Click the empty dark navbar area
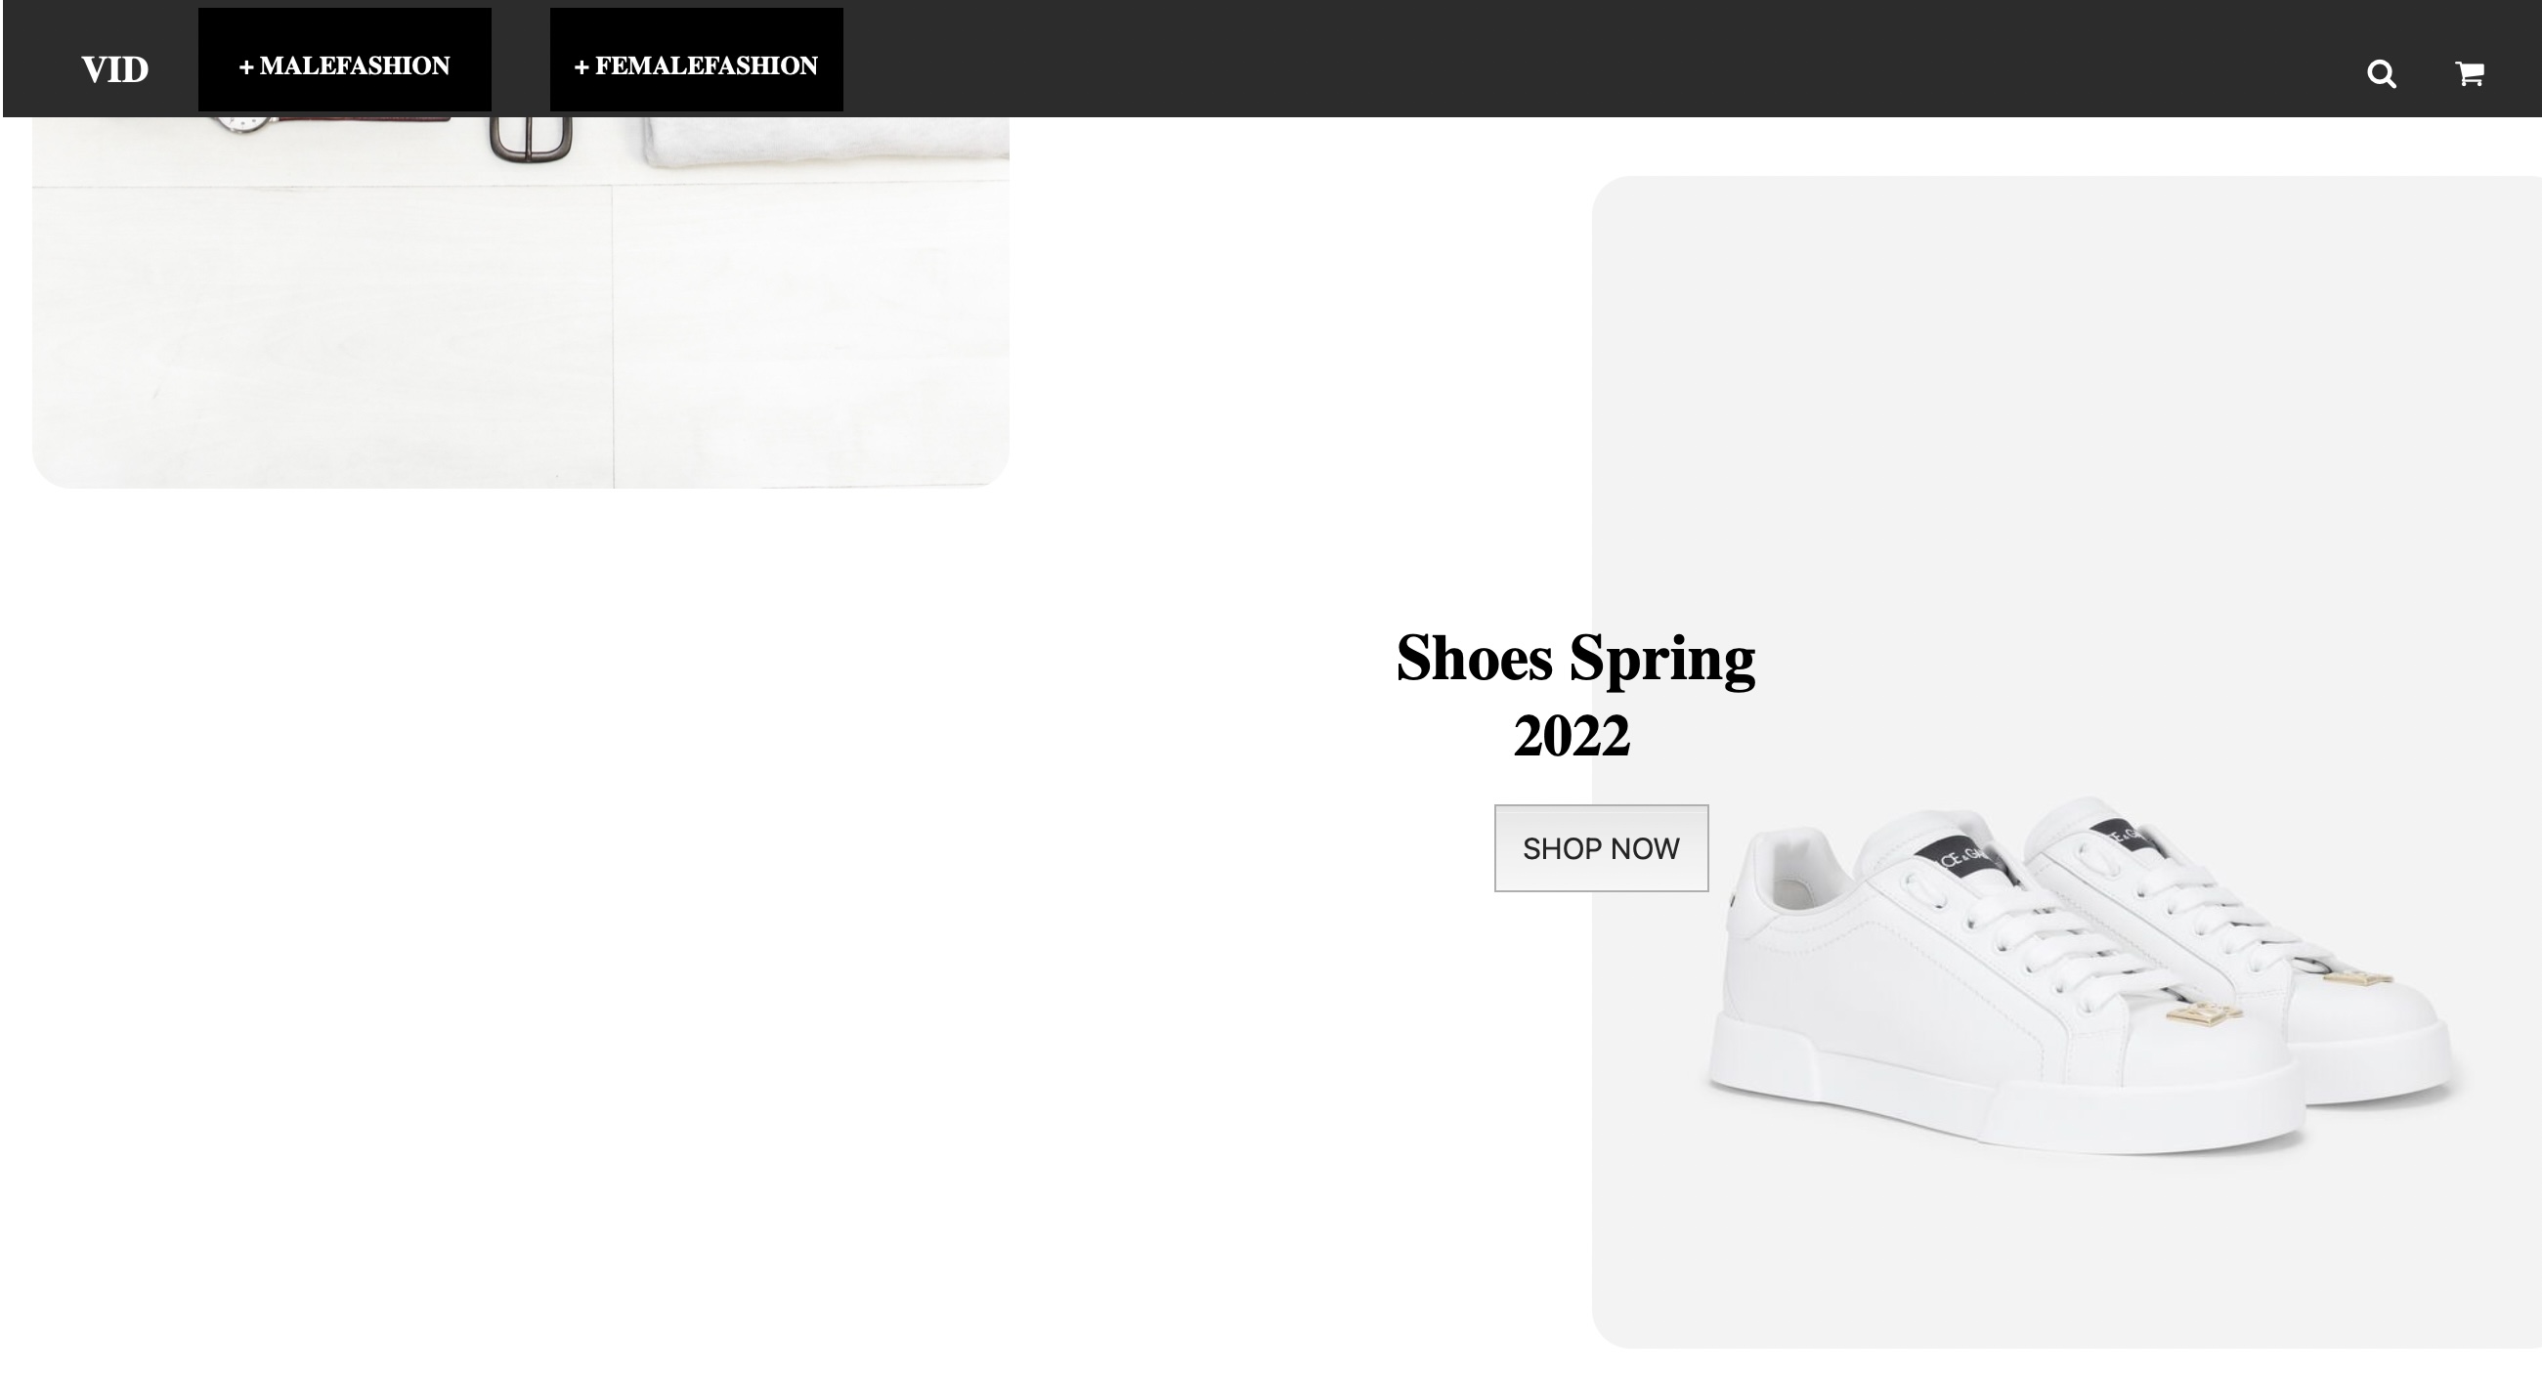Screen dimensions: 2542x1377 [x=1579, y=60]
